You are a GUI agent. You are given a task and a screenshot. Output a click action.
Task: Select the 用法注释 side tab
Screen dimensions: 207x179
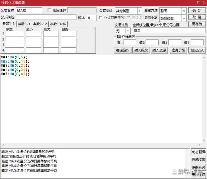(198, 175)
